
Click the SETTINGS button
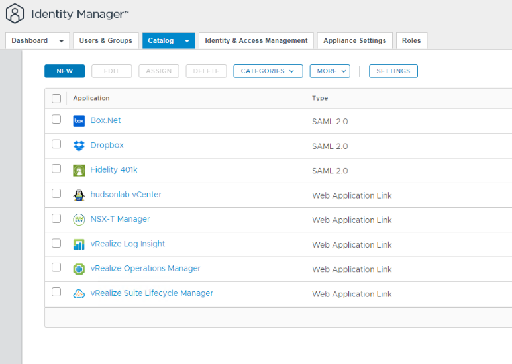[x=393, y=71]
